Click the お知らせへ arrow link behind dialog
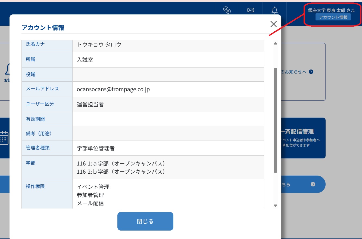362x239 pixels. point(297,72)
